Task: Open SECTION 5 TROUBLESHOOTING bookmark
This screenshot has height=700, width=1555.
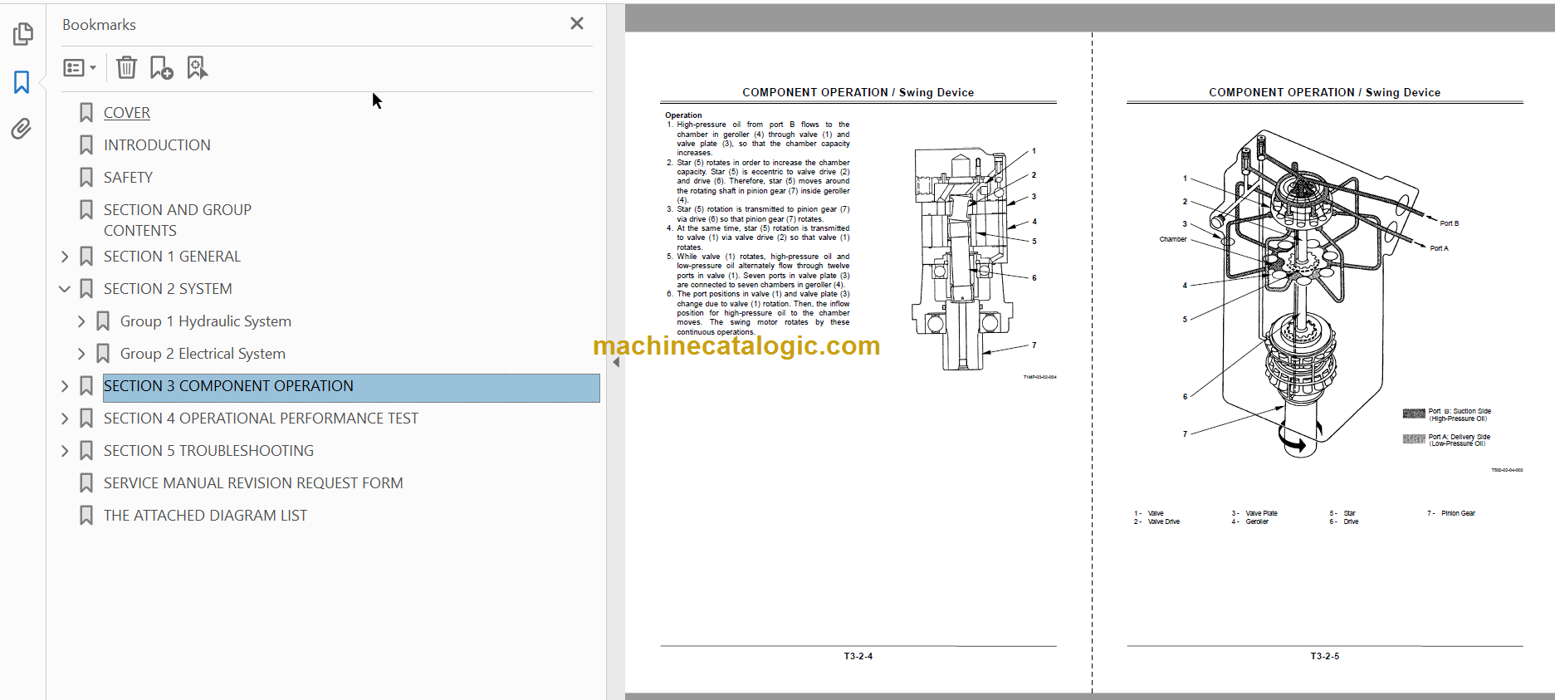Action: pyautogui.click(x=208, y=451)
